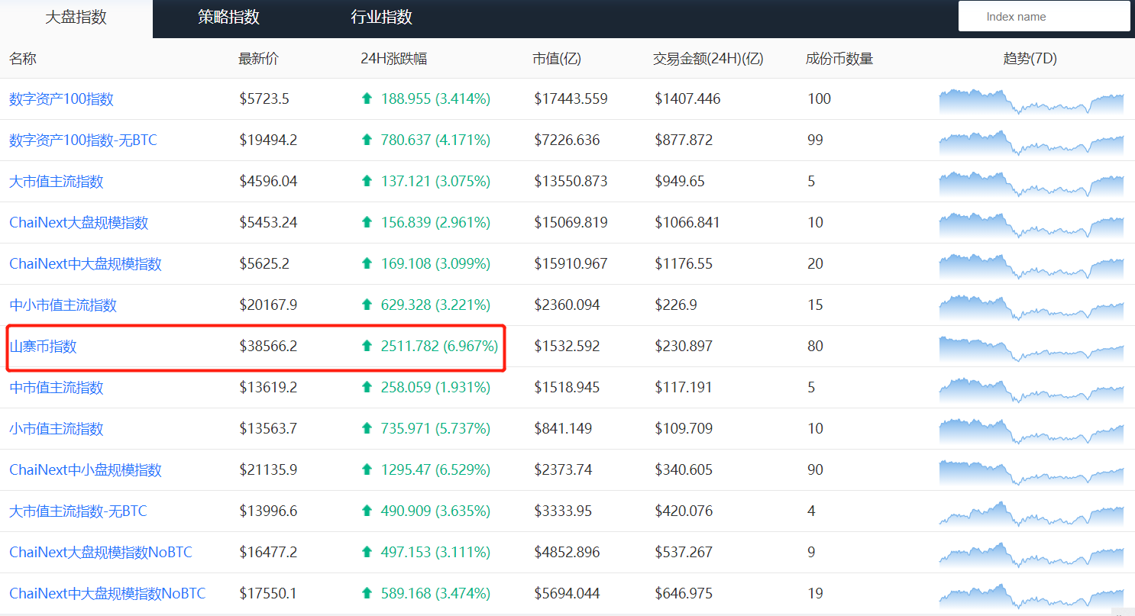
Task: Open the 数字资产100指数 link
Action: (x=61, y=99)
